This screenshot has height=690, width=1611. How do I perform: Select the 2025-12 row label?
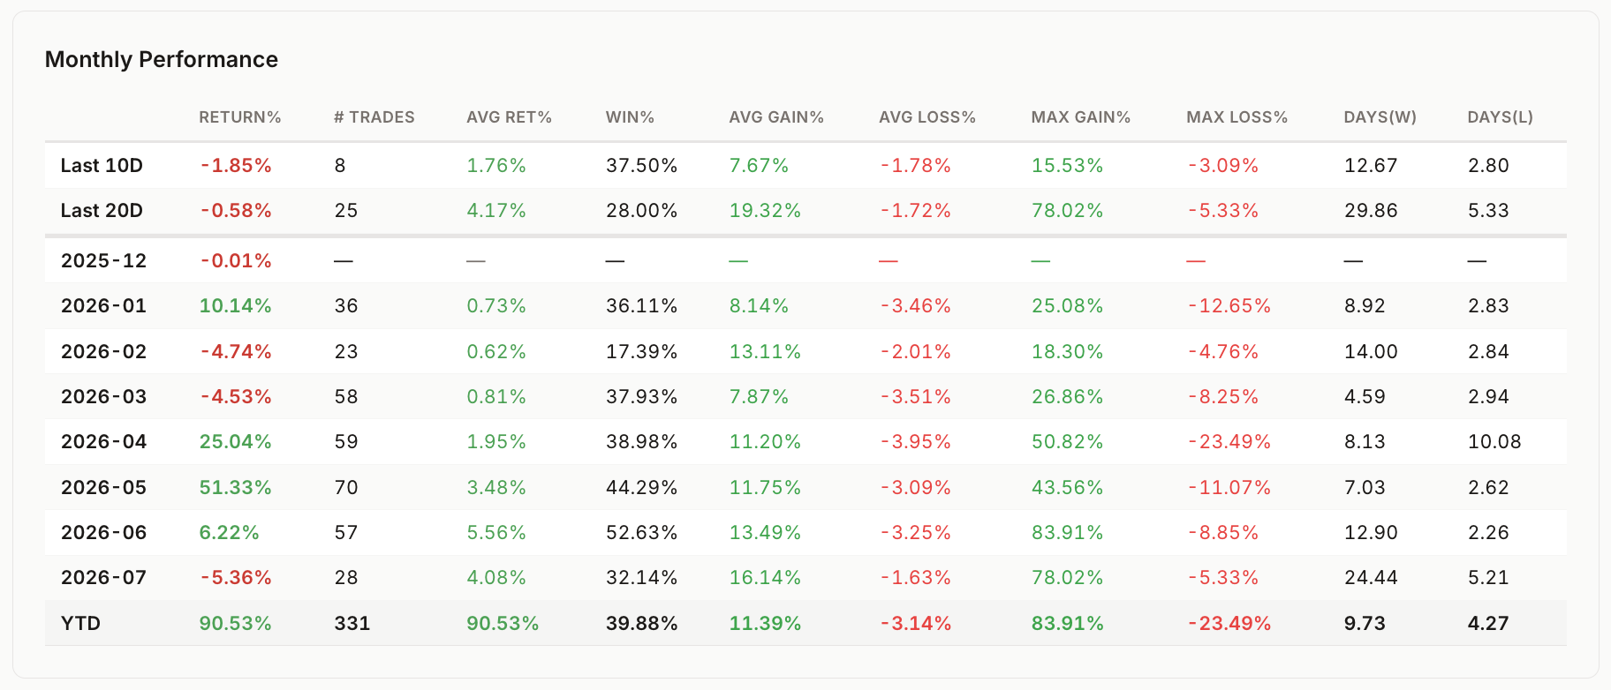coord(104,261)
